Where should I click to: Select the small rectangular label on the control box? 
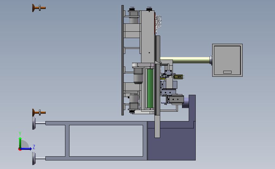227,72
